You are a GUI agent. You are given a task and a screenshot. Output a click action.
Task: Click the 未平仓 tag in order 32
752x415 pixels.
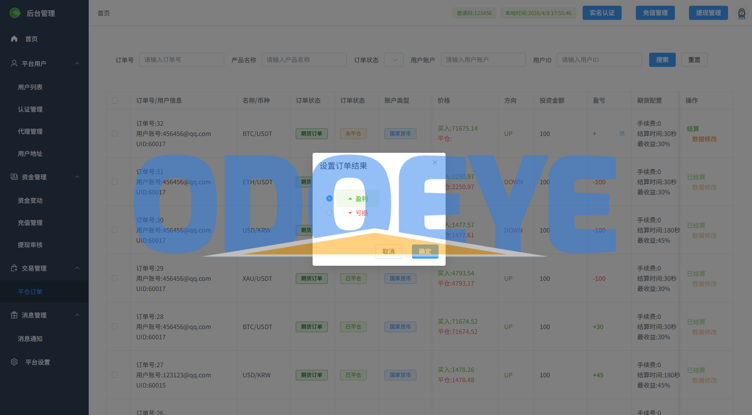pyautogui.click(x=353, y=134)
